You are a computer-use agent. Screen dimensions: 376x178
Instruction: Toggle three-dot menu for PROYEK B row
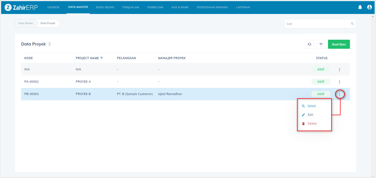tap(340, 94)
